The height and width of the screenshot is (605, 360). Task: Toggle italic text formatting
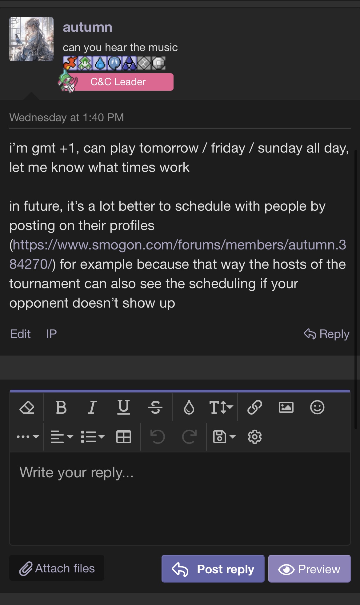(92, 408)
